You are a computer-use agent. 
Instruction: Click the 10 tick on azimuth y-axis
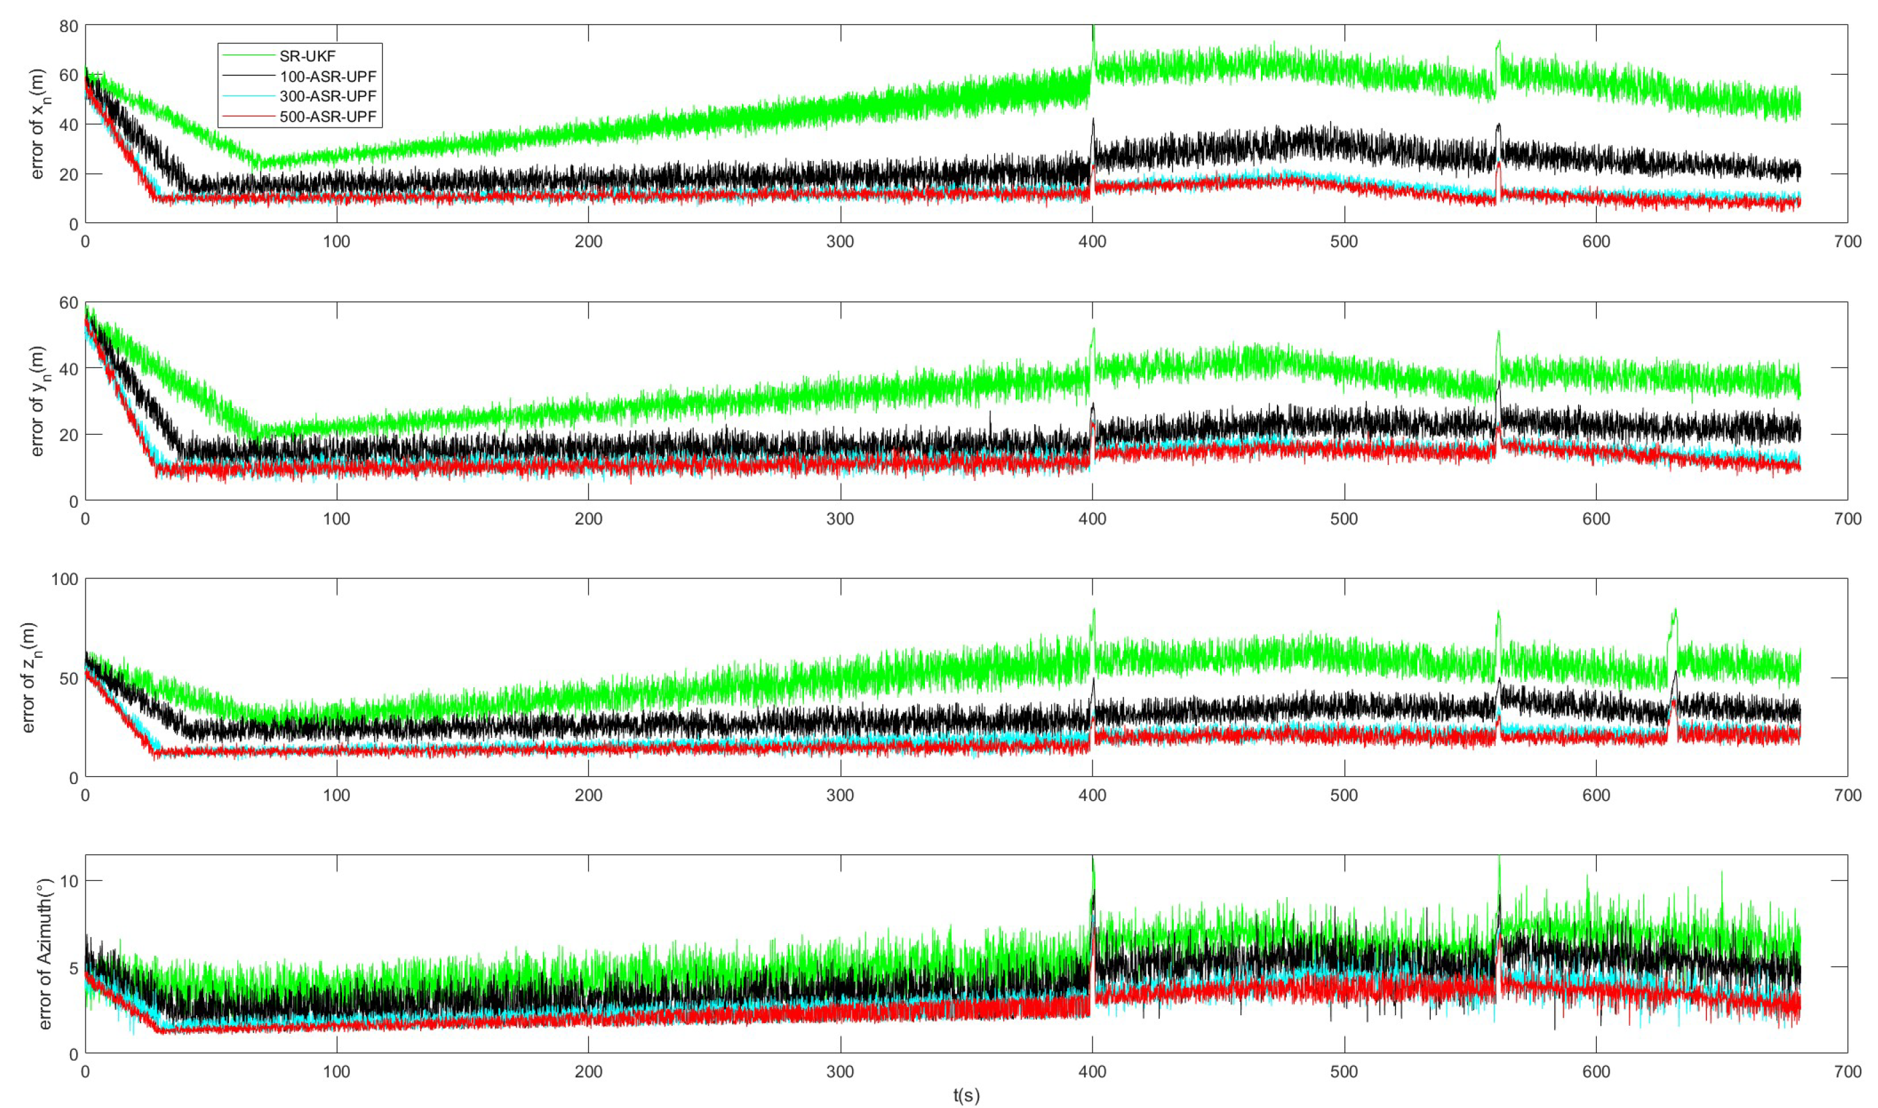(x=69, y=881)
